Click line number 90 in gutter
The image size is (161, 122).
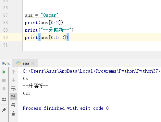click(x=6, y=37)
